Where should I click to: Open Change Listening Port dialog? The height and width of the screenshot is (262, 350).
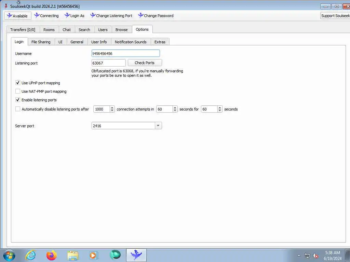111,16
